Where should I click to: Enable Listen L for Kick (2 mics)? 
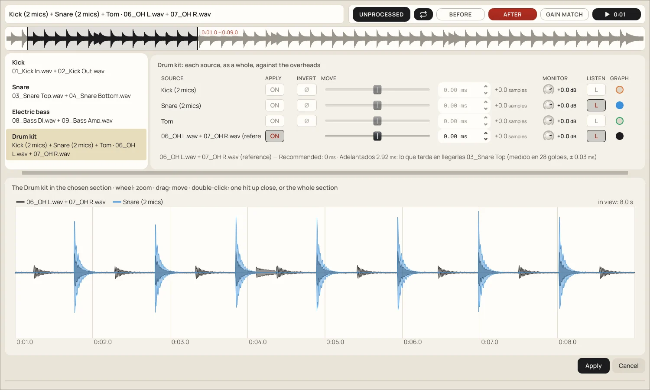coord(596,90)
